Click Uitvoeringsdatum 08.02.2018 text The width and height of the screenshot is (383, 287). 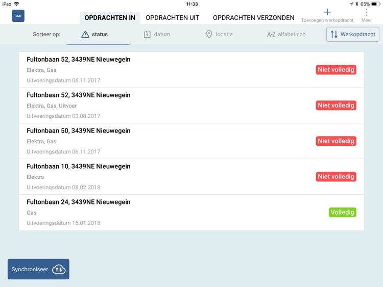pos(63,187)
